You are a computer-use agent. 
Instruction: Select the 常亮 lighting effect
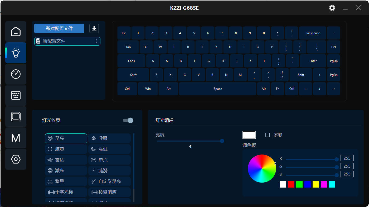(x=66, y=138)
